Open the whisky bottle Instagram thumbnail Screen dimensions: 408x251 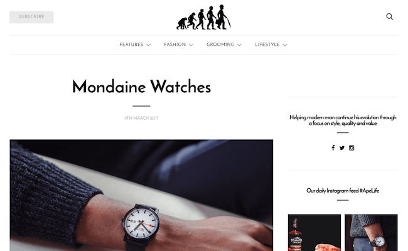pos(314,233)
